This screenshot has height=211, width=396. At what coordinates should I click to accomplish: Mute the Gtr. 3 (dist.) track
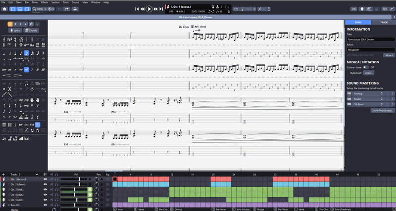[52, 189]
